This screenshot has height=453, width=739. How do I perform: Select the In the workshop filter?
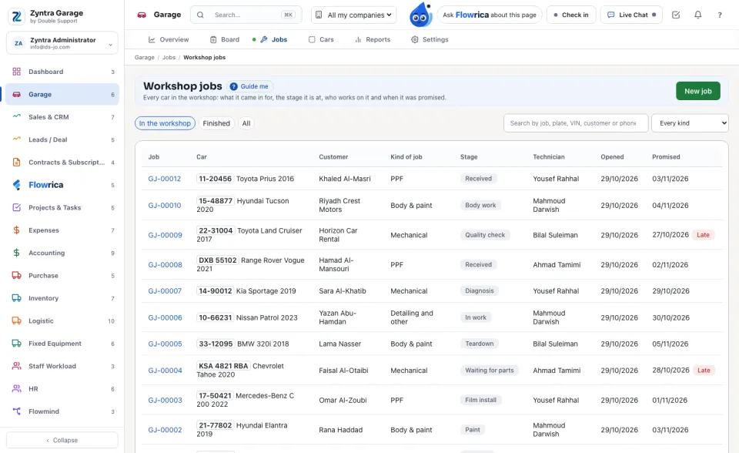[x=165, y=123]
